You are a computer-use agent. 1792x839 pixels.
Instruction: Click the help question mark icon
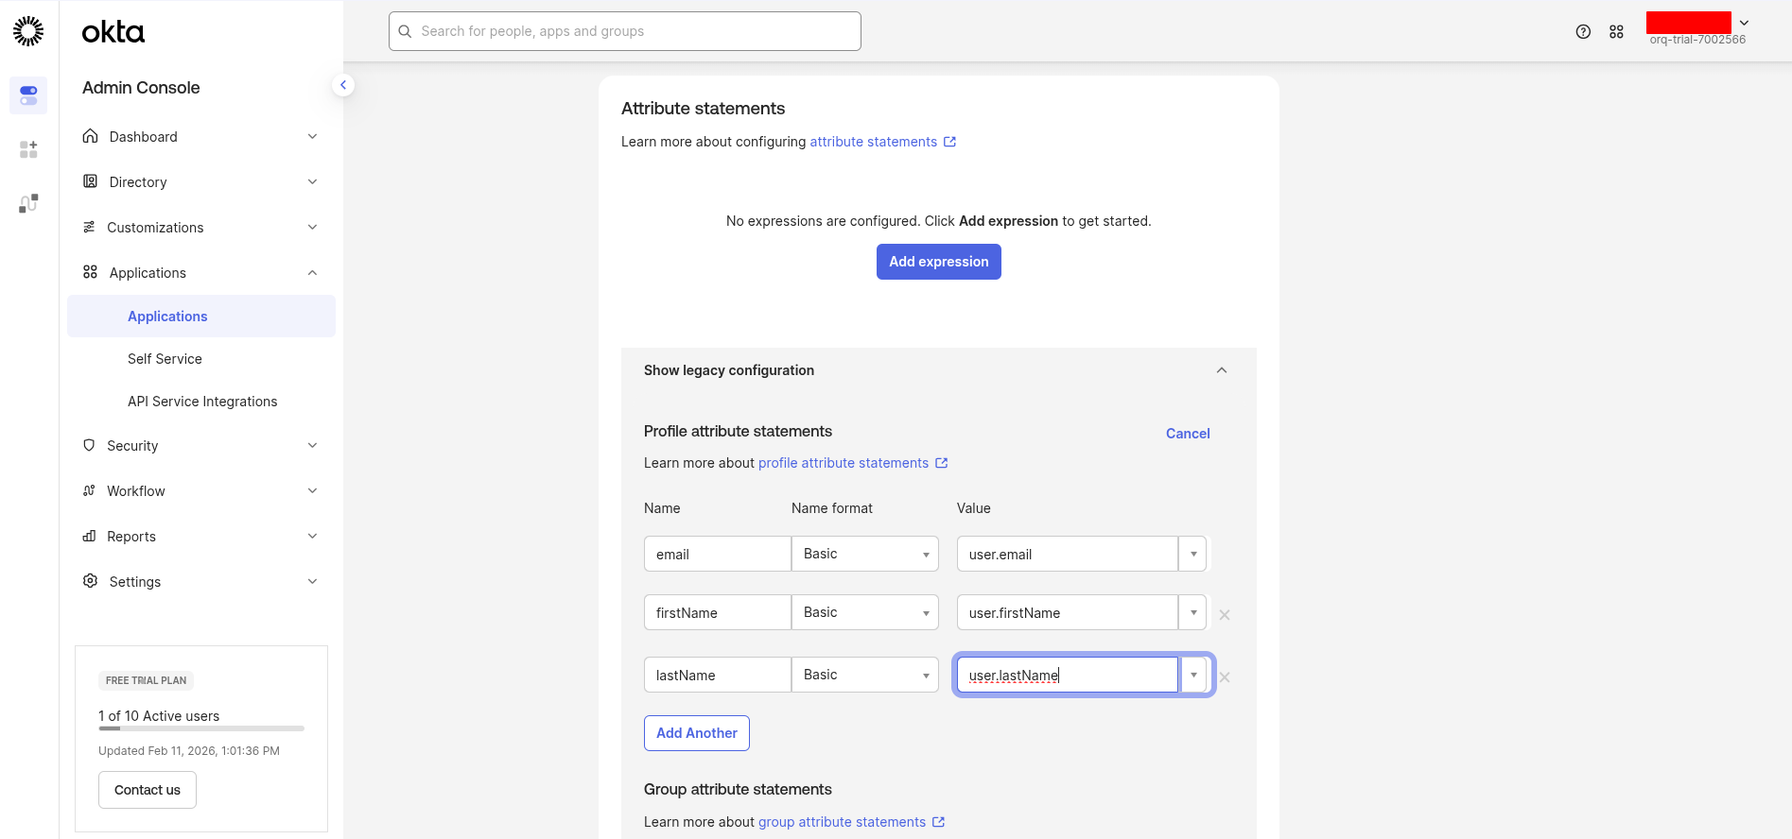1583,31
